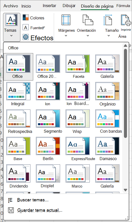Open the Márgenes dropdown

click(66, 26)
